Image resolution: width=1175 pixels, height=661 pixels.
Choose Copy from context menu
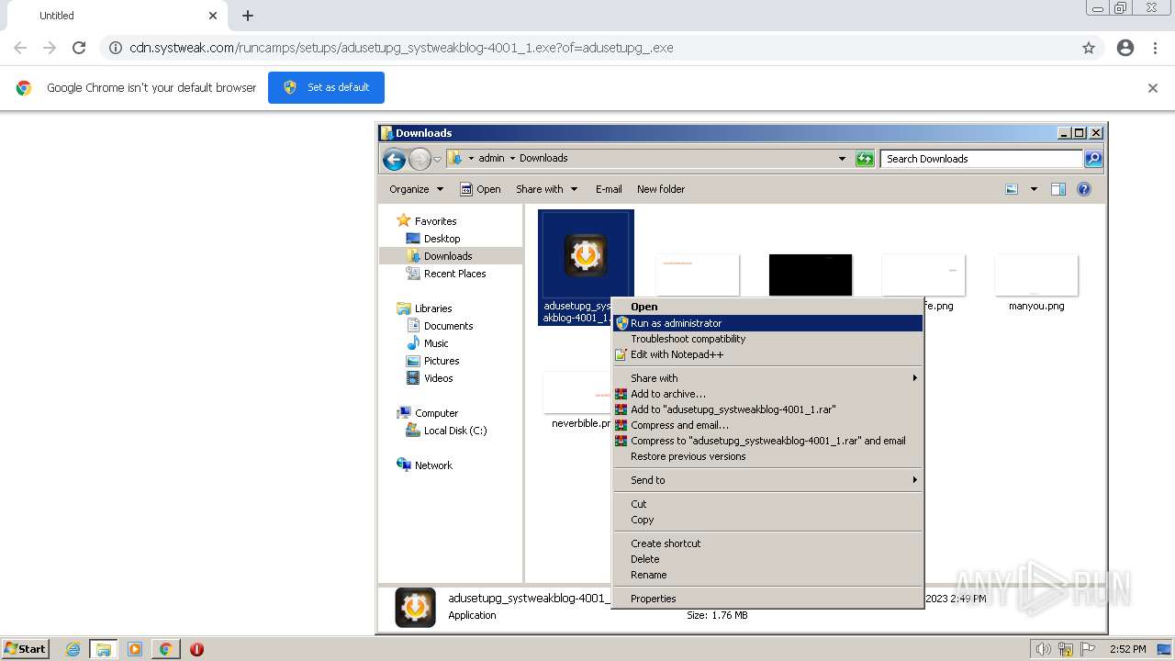767,520
